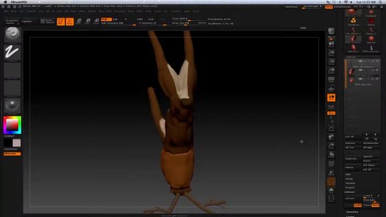Image resolution: width=386 pixels, height=217 pixels.
Task: Expand the Split section
Action: (348, 174)
